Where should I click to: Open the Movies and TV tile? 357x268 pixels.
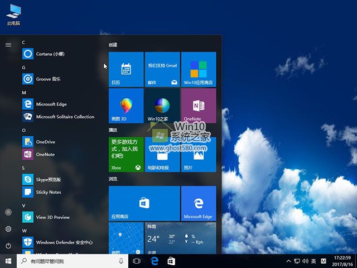pos(162,155)
